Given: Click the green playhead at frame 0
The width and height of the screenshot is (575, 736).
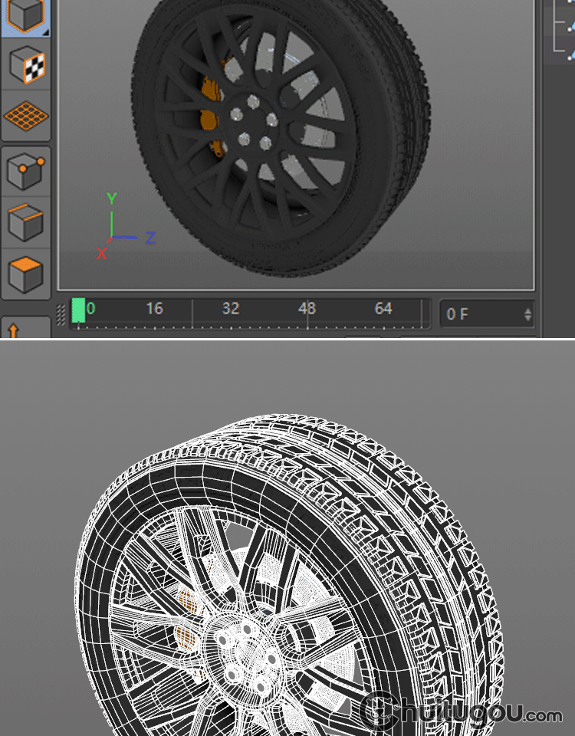Looking at the screenshot, I should tap(78, 310).
